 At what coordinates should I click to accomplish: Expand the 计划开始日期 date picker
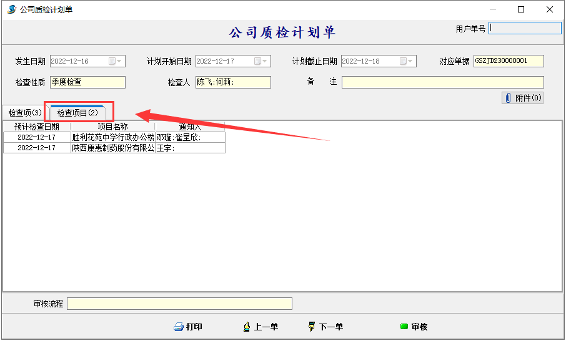pyautogui.click(x=265, y=61)
